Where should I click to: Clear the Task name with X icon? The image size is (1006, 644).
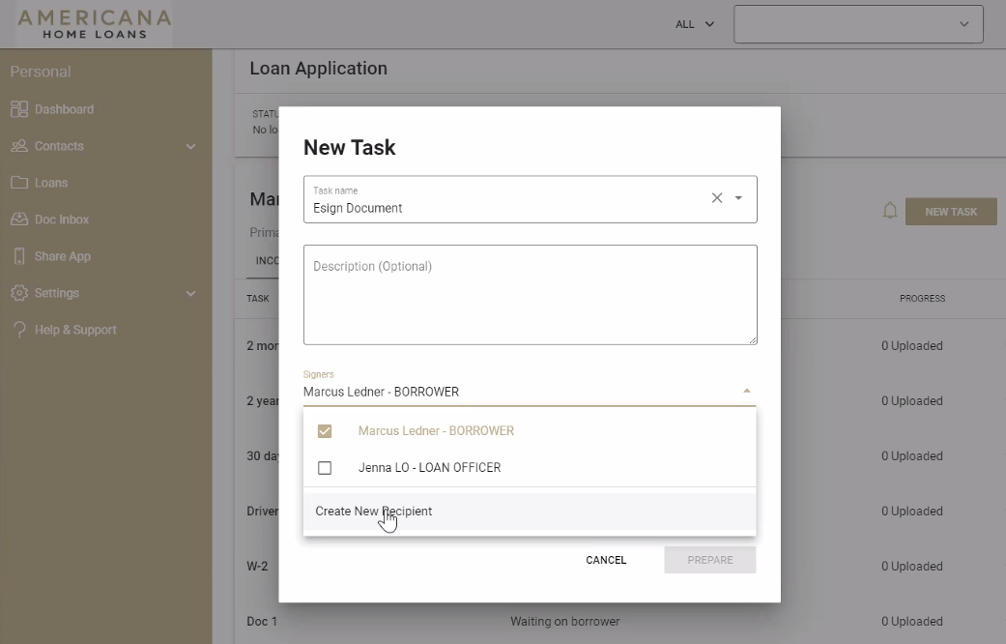(717, 198)
